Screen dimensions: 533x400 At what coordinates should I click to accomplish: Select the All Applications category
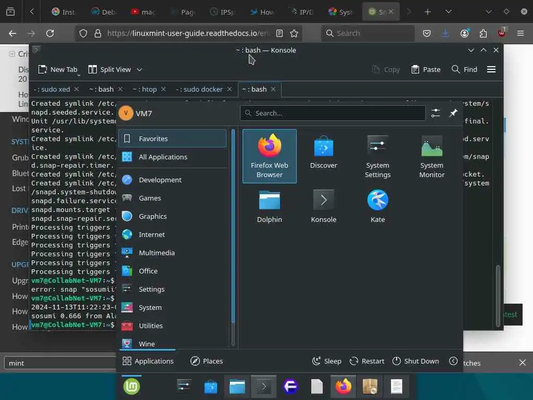point(172,157)
